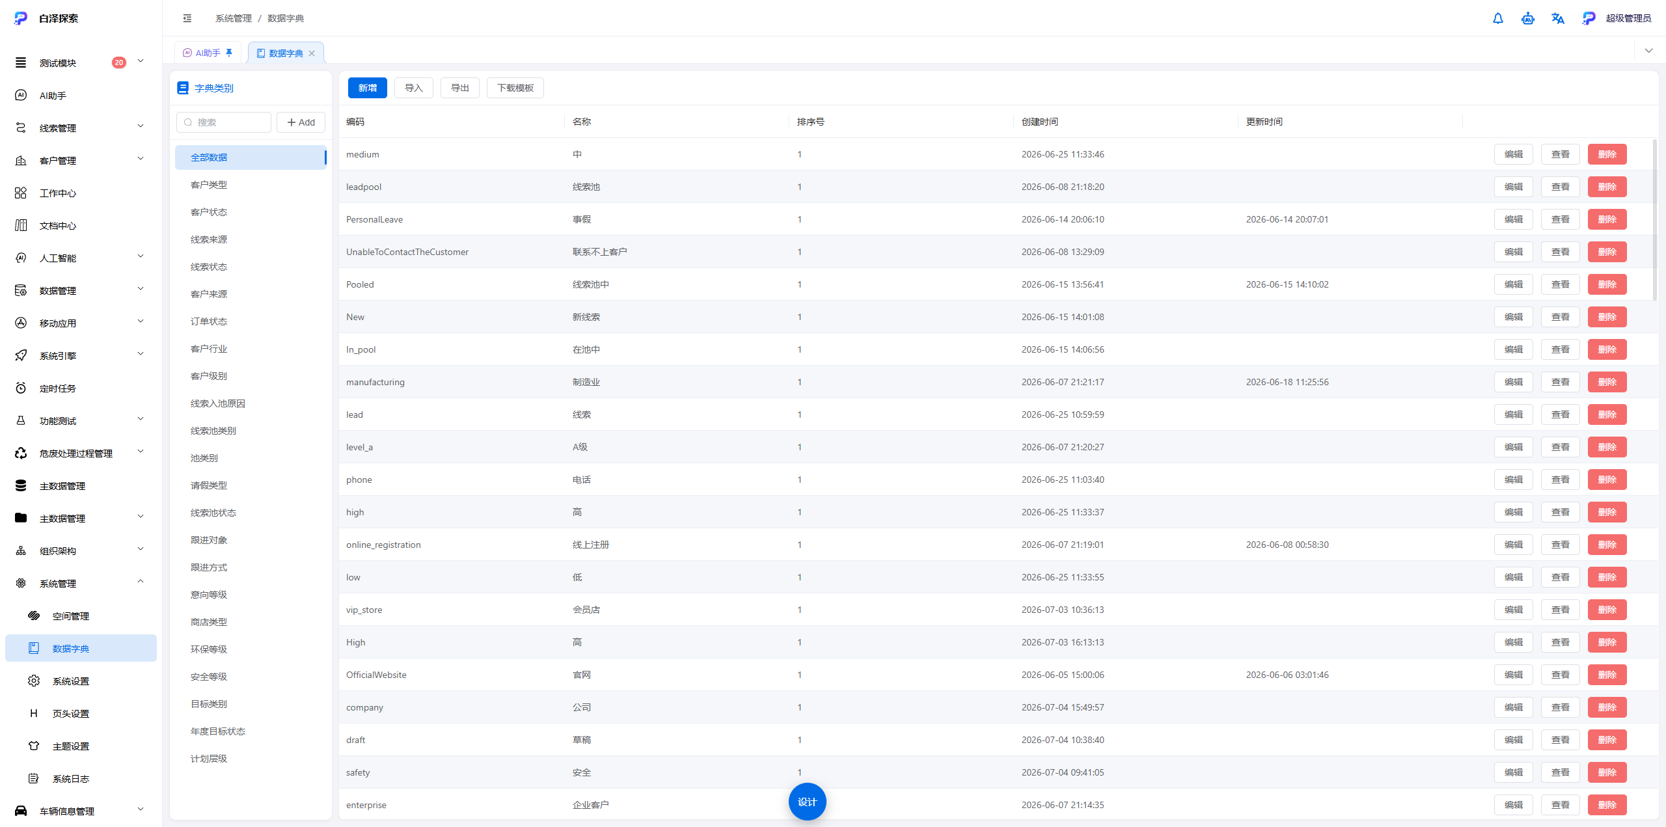Select 线索来源 dictionary category
1666x827 pixels.
tap(251, 239)
